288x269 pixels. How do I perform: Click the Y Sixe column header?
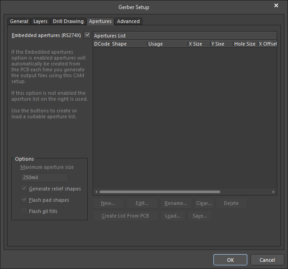[x=222, y=44]
